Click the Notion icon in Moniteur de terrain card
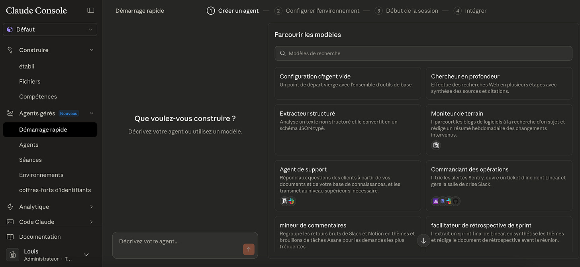 coord(436,145)
